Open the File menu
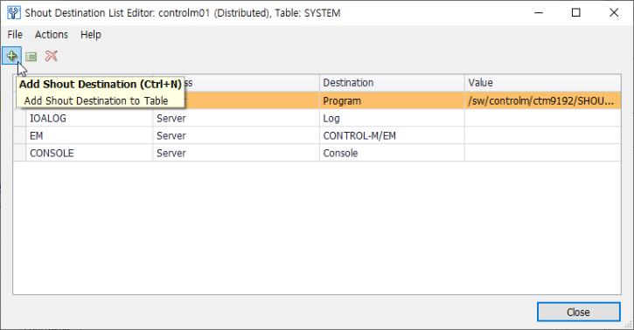 coord(15,35)
